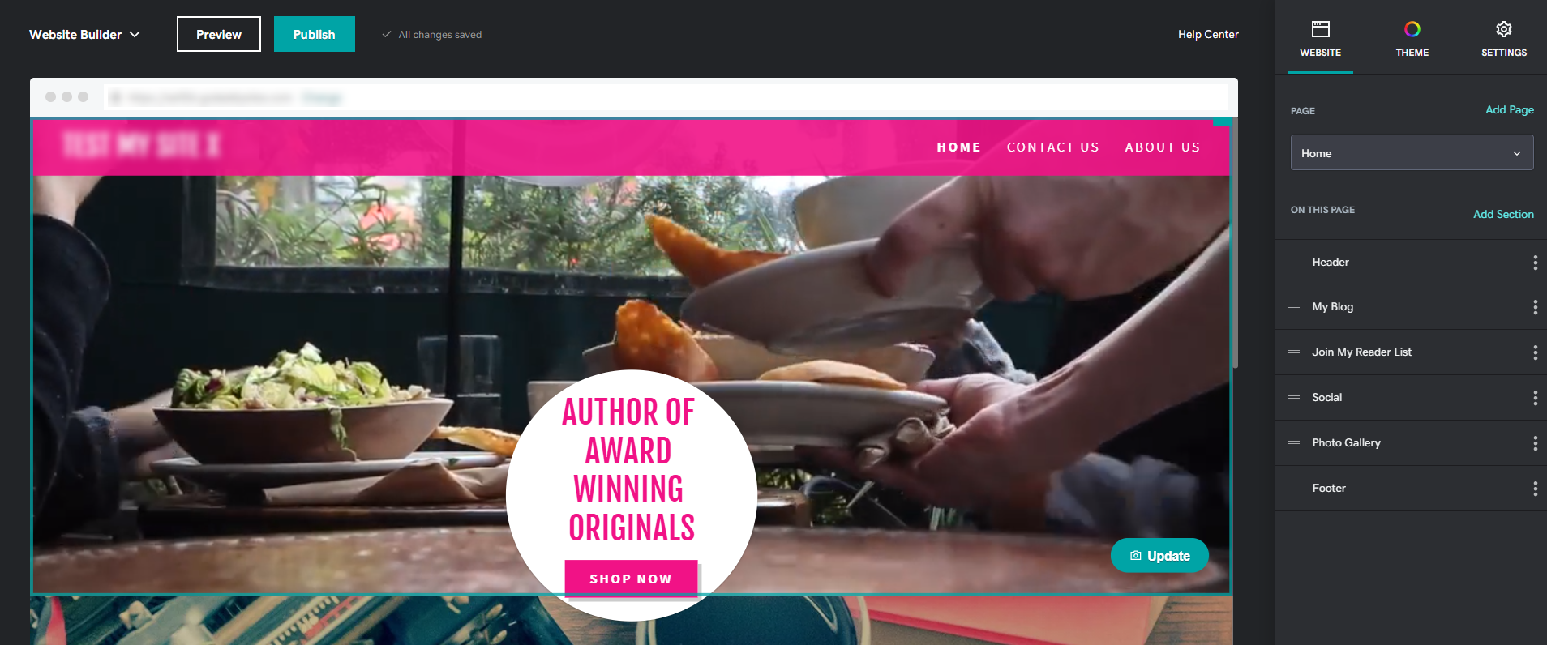This screenshot has width=1547, height=645.
Task: Open the Website Builder dropdown menu
Action: 84,34
